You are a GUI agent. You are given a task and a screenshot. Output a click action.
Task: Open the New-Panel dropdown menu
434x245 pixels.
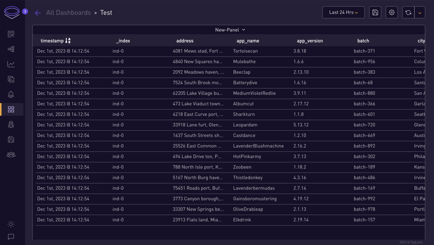tap(230, 30)
